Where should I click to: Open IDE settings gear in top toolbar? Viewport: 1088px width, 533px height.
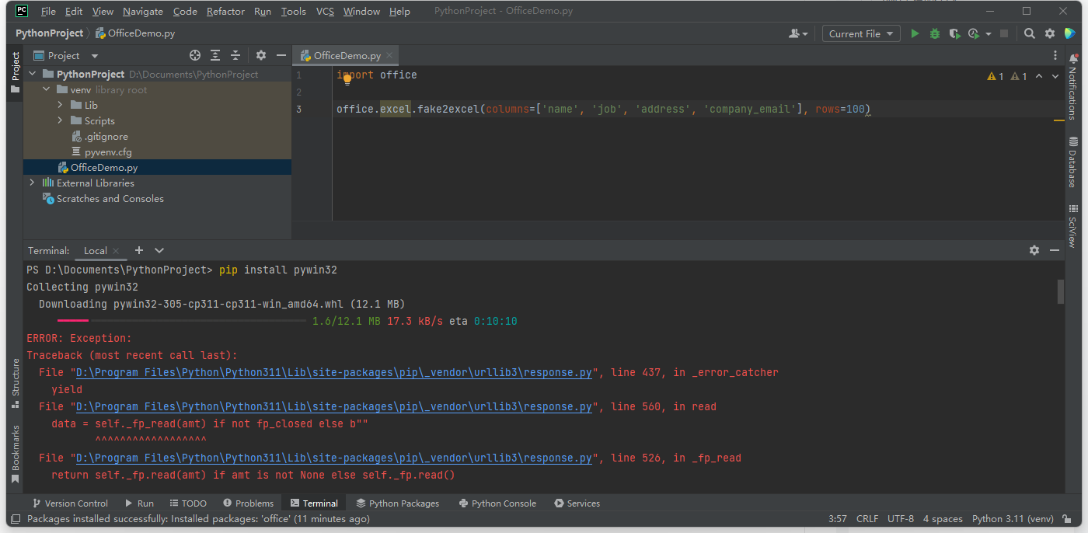point(1050,33)
